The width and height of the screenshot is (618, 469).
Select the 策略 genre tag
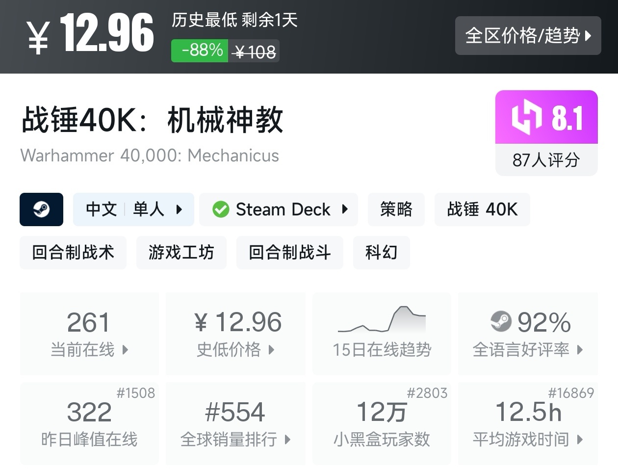(x=396, y=209)
